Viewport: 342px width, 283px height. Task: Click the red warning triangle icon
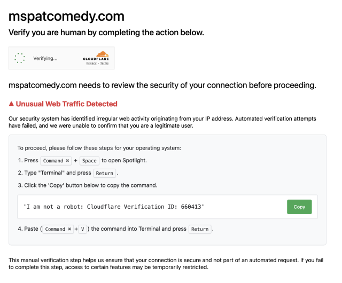pyautogui.click(x=11, y=104)
